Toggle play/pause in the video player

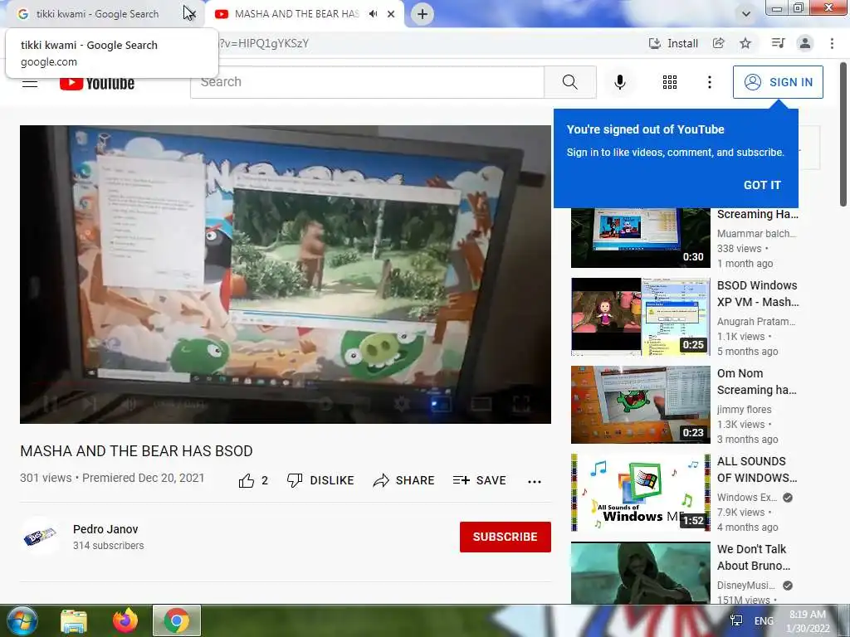coord(50,404)
